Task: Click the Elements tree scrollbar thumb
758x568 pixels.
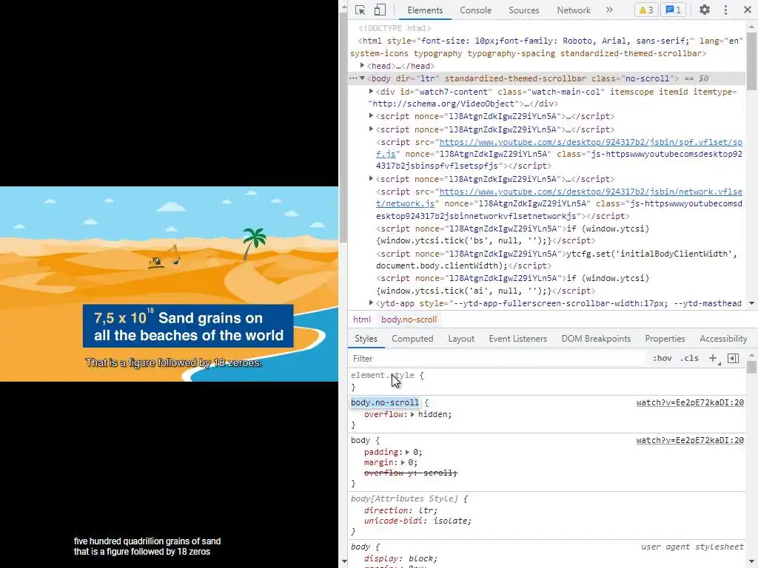Action: coord(752,61)
